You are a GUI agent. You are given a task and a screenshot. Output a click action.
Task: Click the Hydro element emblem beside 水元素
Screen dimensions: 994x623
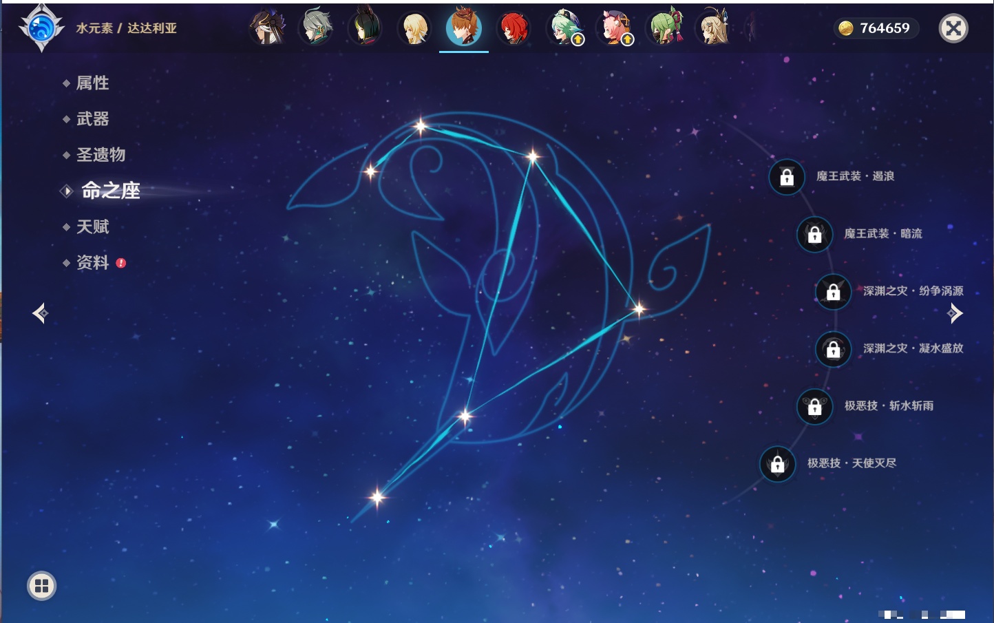(x=41, y=28)
